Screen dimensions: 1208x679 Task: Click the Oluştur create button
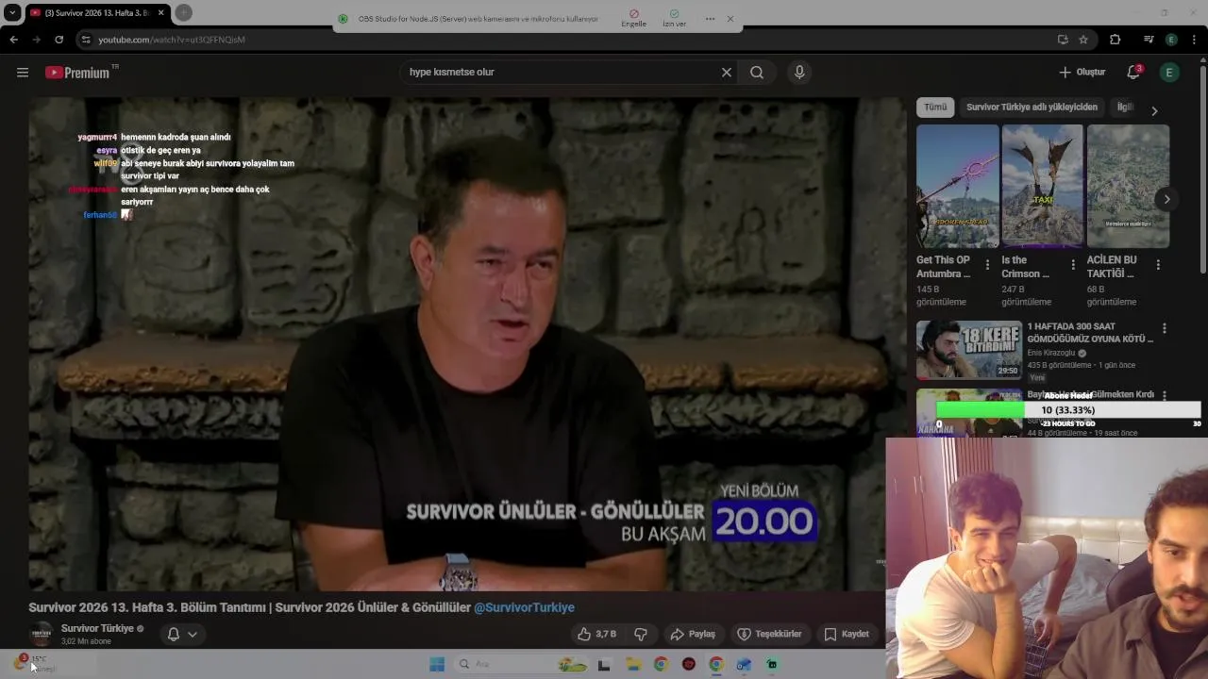(x=1082, y=73)
